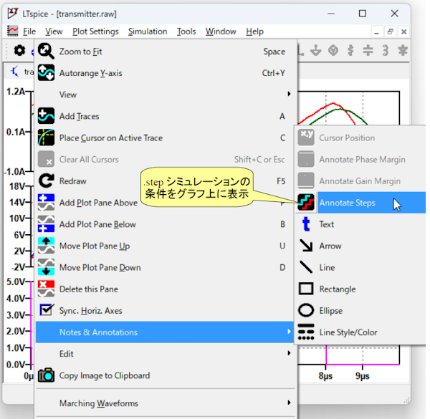Screen dimensions: 430x419
Task: Click Add Plot Pane Above
Action: (x=98, y=203)
